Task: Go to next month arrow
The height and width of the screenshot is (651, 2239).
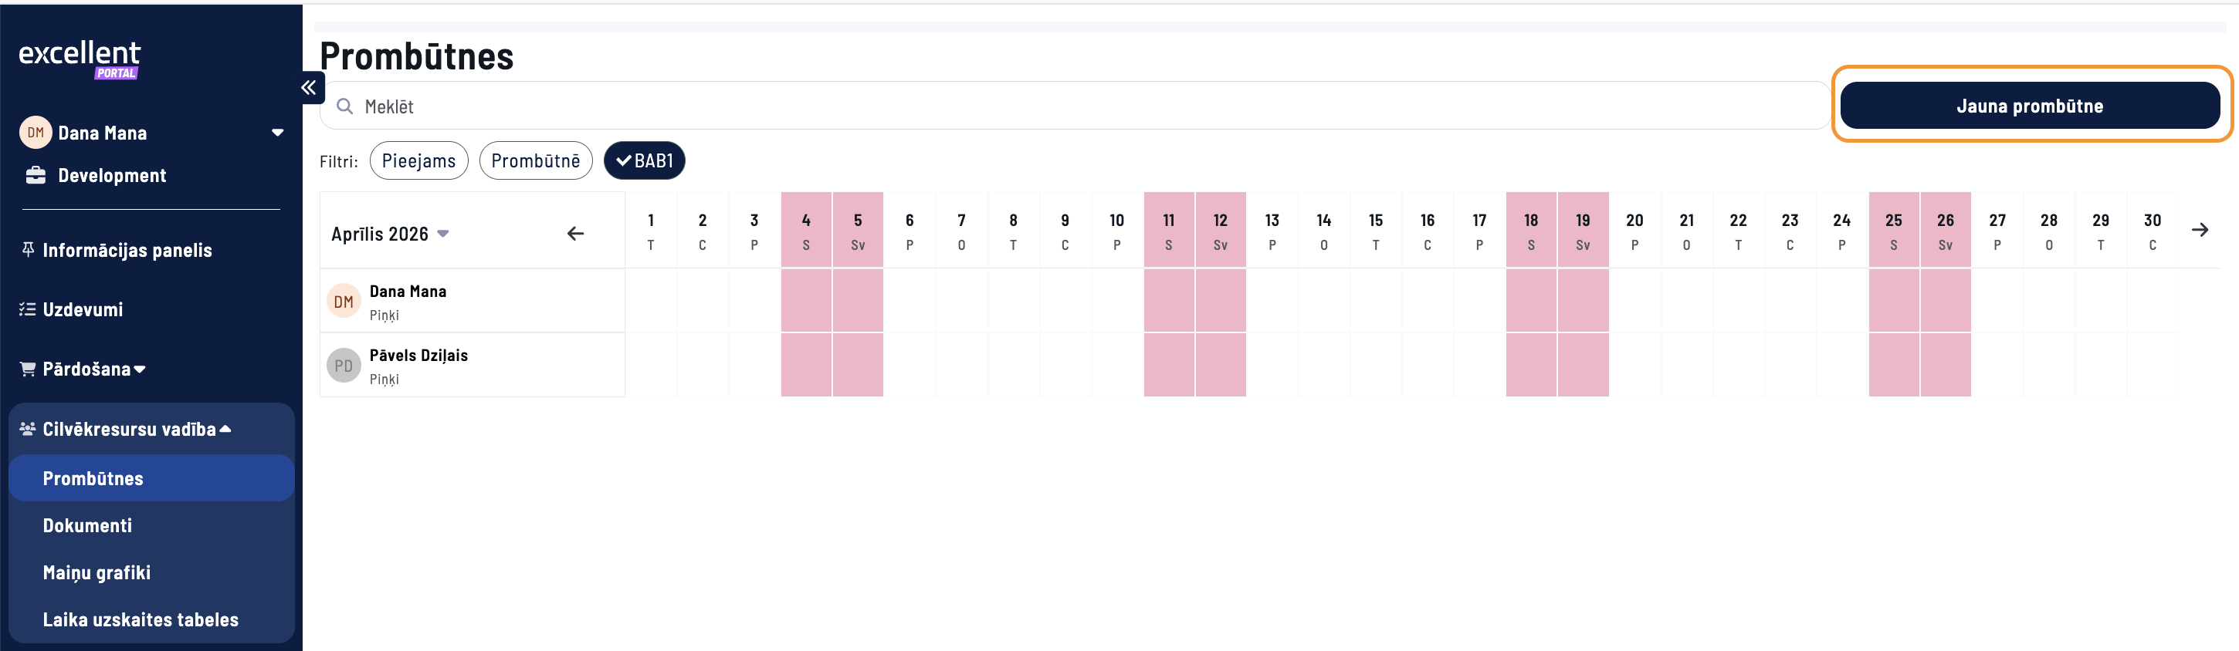Action: (2199, 230)
